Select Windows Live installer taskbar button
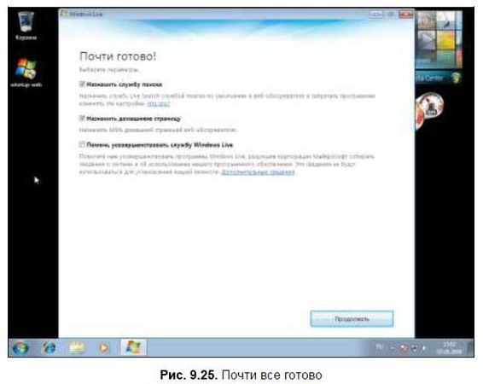 [133, 347]
